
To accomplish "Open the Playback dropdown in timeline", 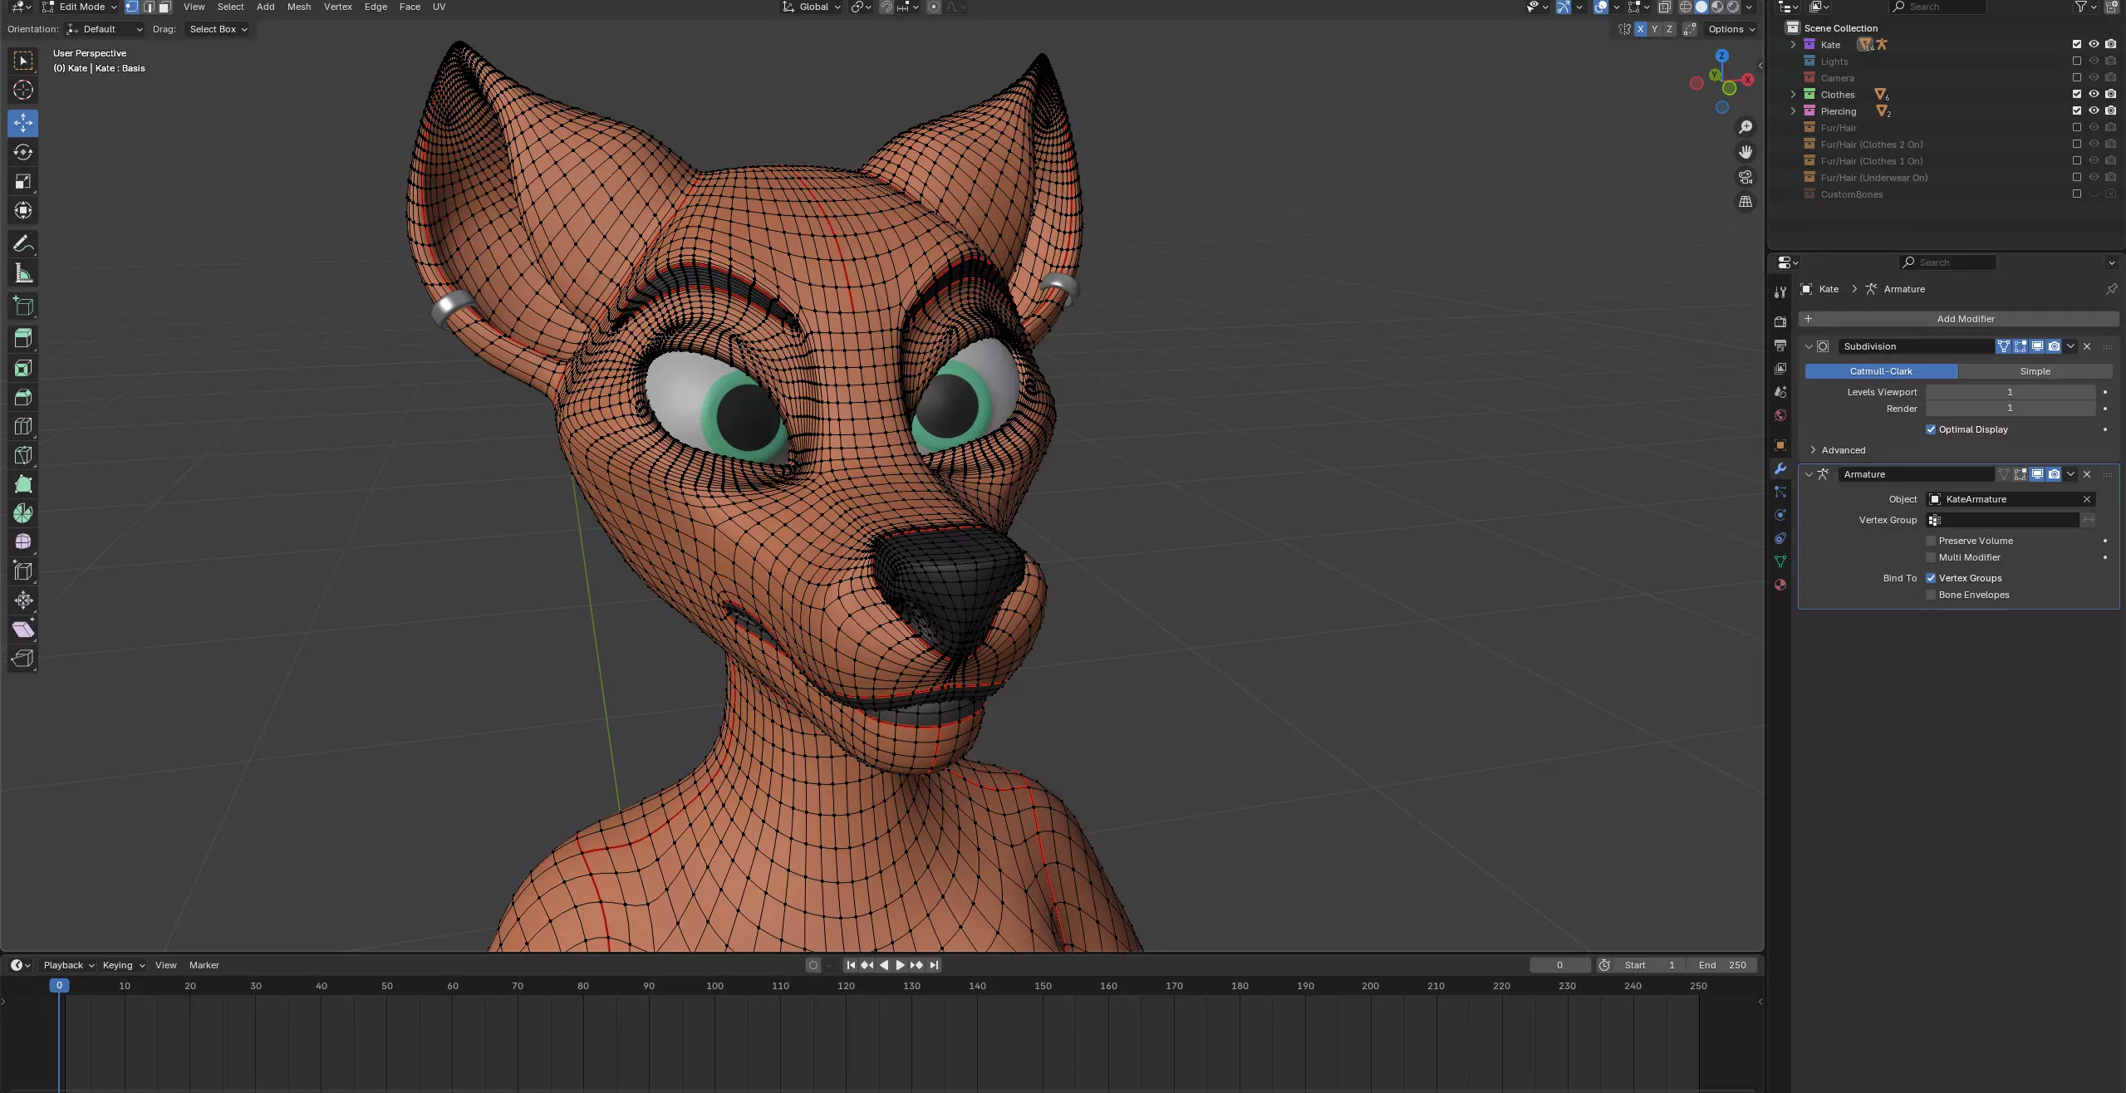I will tap(69, 965).
